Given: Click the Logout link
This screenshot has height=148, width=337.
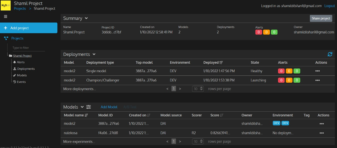Looking at the screenshot, I should click(x=329, y=6).
